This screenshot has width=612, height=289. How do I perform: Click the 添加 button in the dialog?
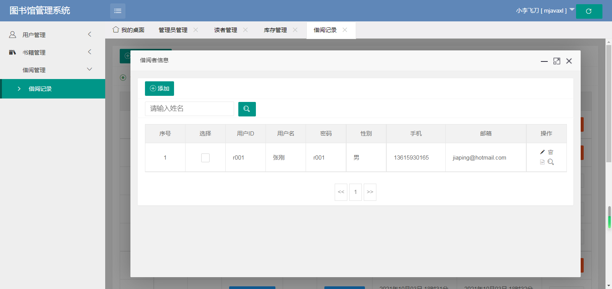click(160, 89)
